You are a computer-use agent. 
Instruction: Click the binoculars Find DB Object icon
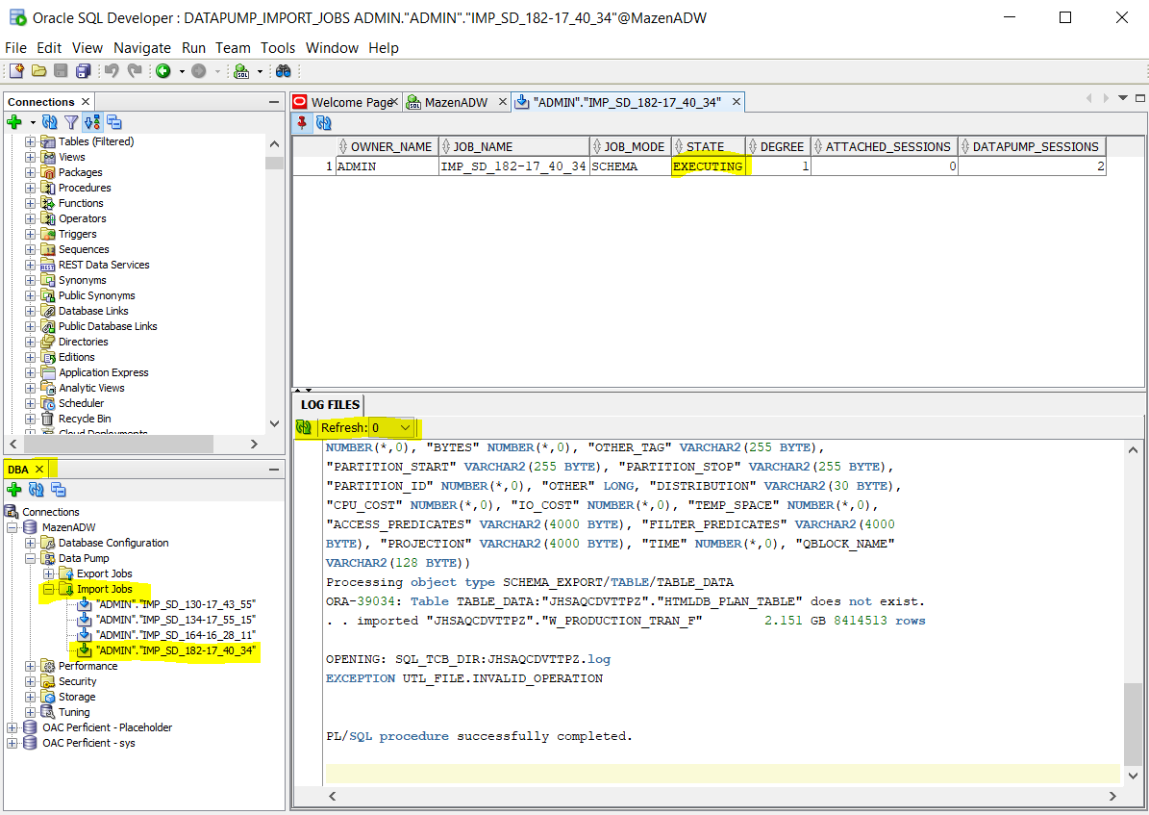pyautogui.click(x=284, y=71)
